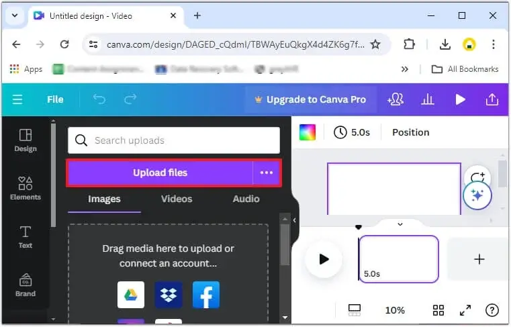
Task: Toggle the page thumbnails view icon
Action: point(355,310)
